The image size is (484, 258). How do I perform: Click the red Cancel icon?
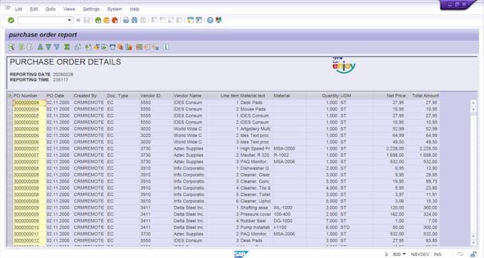(x=115, y=20)
